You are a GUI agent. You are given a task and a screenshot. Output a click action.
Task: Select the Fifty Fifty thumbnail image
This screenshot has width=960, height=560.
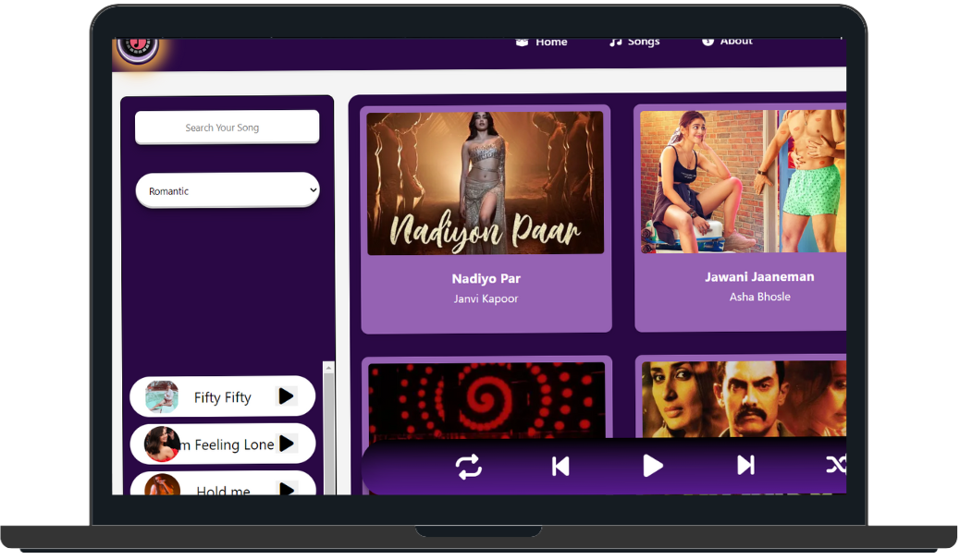pyautogui.click(x=162, y=396)
